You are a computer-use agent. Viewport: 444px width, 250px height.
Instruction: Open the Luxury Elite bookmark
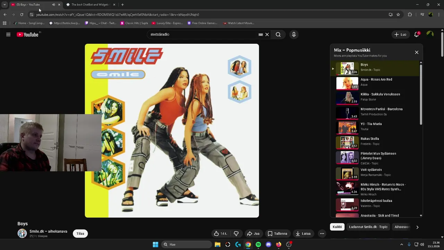click(x=167, y=23)
